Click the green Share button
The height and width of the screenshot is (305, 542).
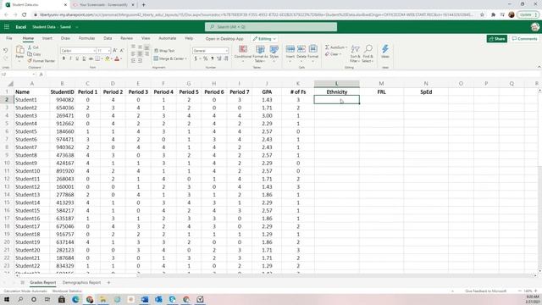click(497, 39)
